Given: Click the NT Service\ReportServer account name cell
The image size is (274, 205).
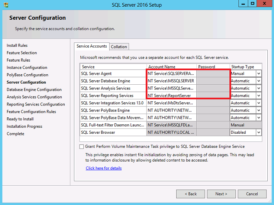Looking at the screenshot, I should [x=171, y=95].
